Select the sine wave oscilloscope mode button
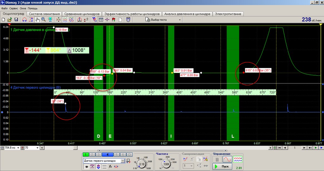 (227, 159)
